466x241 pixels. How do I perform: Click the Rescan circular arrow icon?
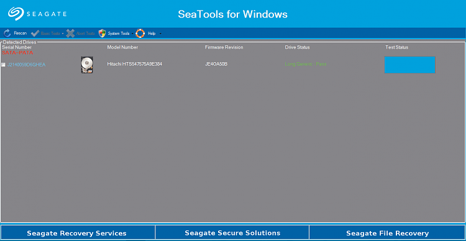pyautogui.click(x=7, y=34)
